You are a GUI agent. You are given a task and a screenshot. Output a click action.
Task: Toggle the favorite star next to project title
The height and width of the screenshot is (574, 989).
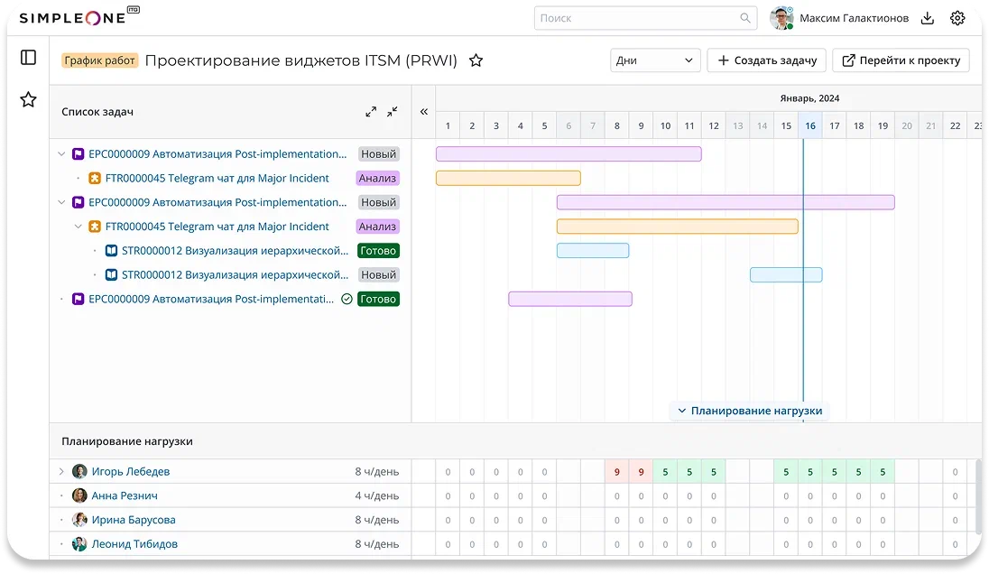click(x=476, y=60)
